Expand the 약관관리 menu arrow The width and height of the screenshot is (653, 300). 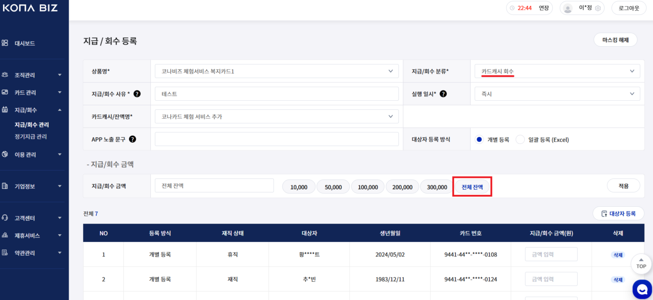[x=60, y=253]
